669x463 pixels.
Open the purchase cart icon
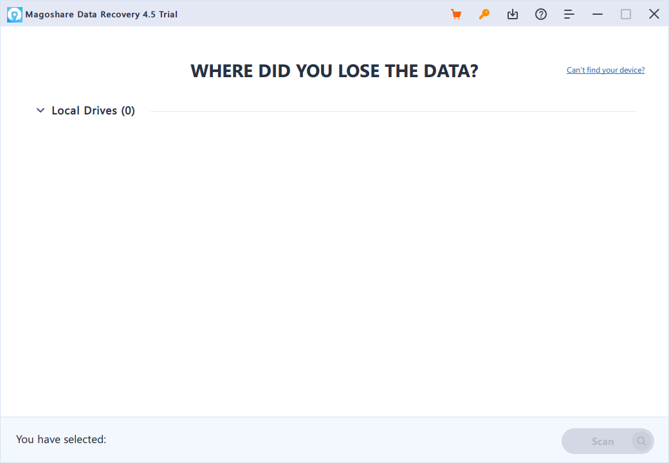tap(456, 14)
